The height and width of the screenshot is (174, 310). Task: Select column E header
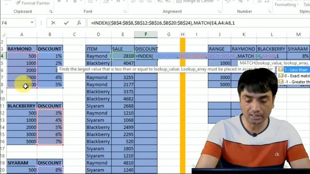pyautogui.click(x=123, y=34)
